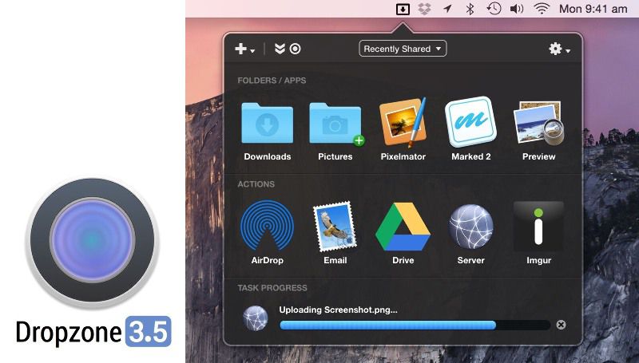Viewport: 639px width, 363px height.
Task: Click the upload progress bar
Action: (x=415, y=325)
